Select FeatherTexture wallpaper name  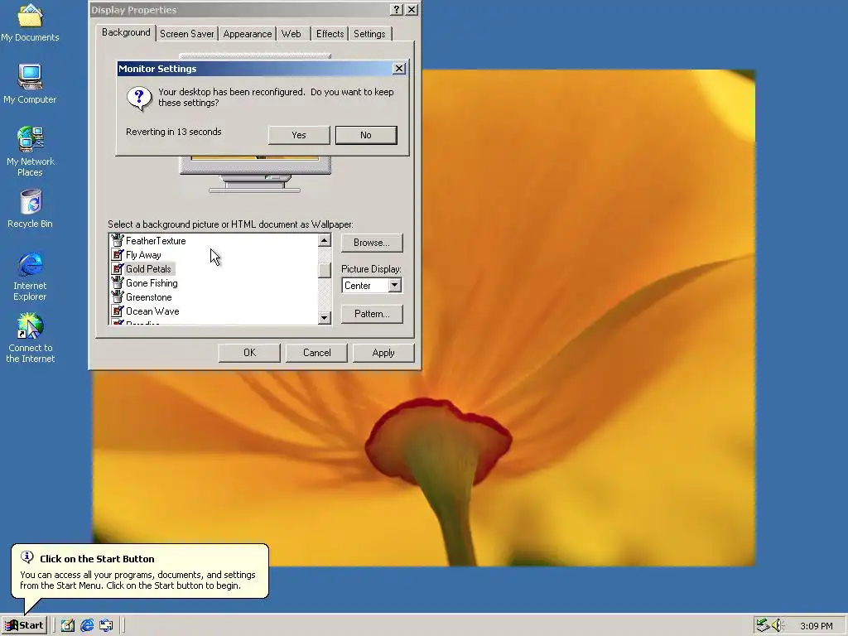(156, 241)
